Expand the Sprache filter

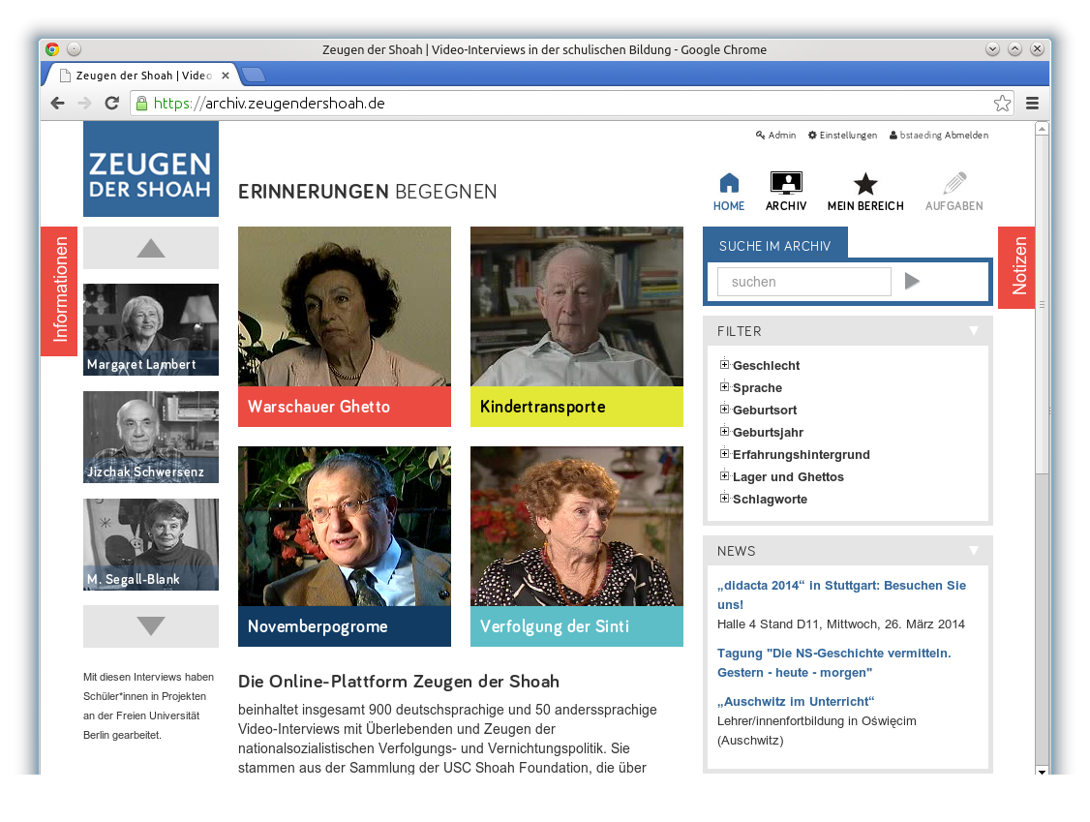[x=724, y=386]
